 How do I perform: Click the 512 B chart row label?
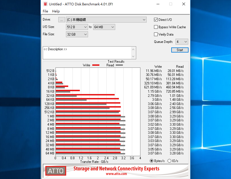point(50,71)
